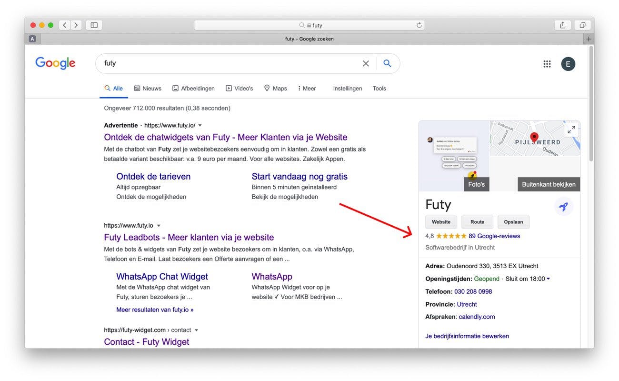This screenshot has height=381, width=619.
Task: Open the 'Start vandaag nog gratis' link
Action: (300, 176)
